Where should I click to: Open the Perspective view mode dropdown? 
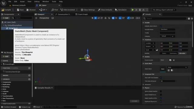pyautogui.click(x=44, y=18)
